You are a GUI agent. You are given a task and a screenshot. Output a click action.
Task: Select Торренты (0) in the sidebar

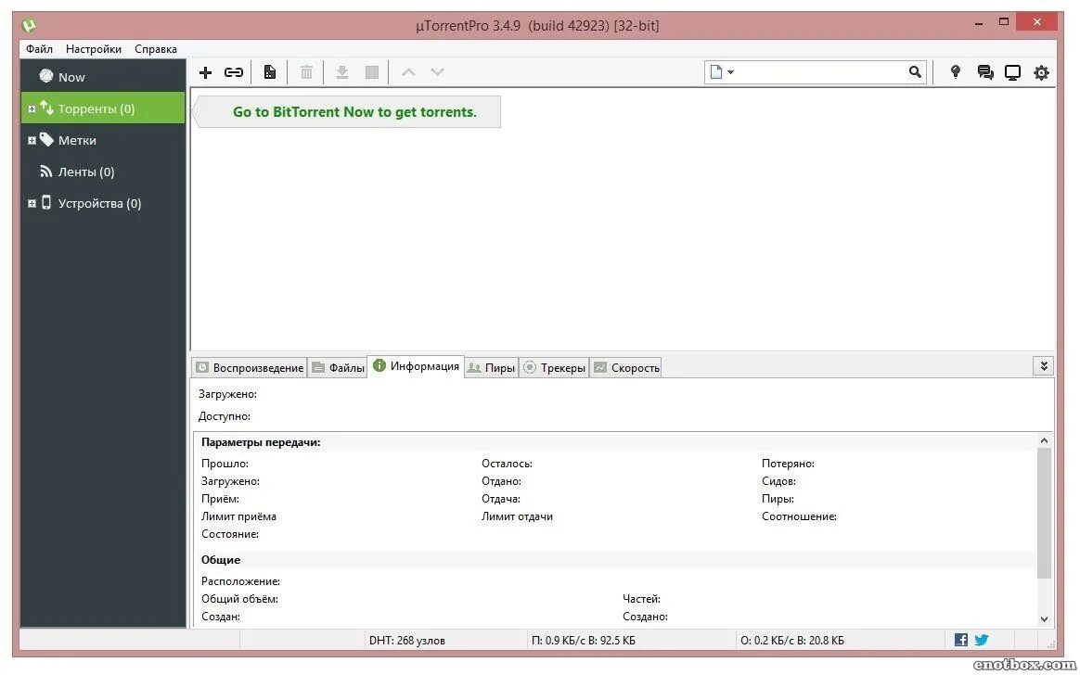[103, 108]
